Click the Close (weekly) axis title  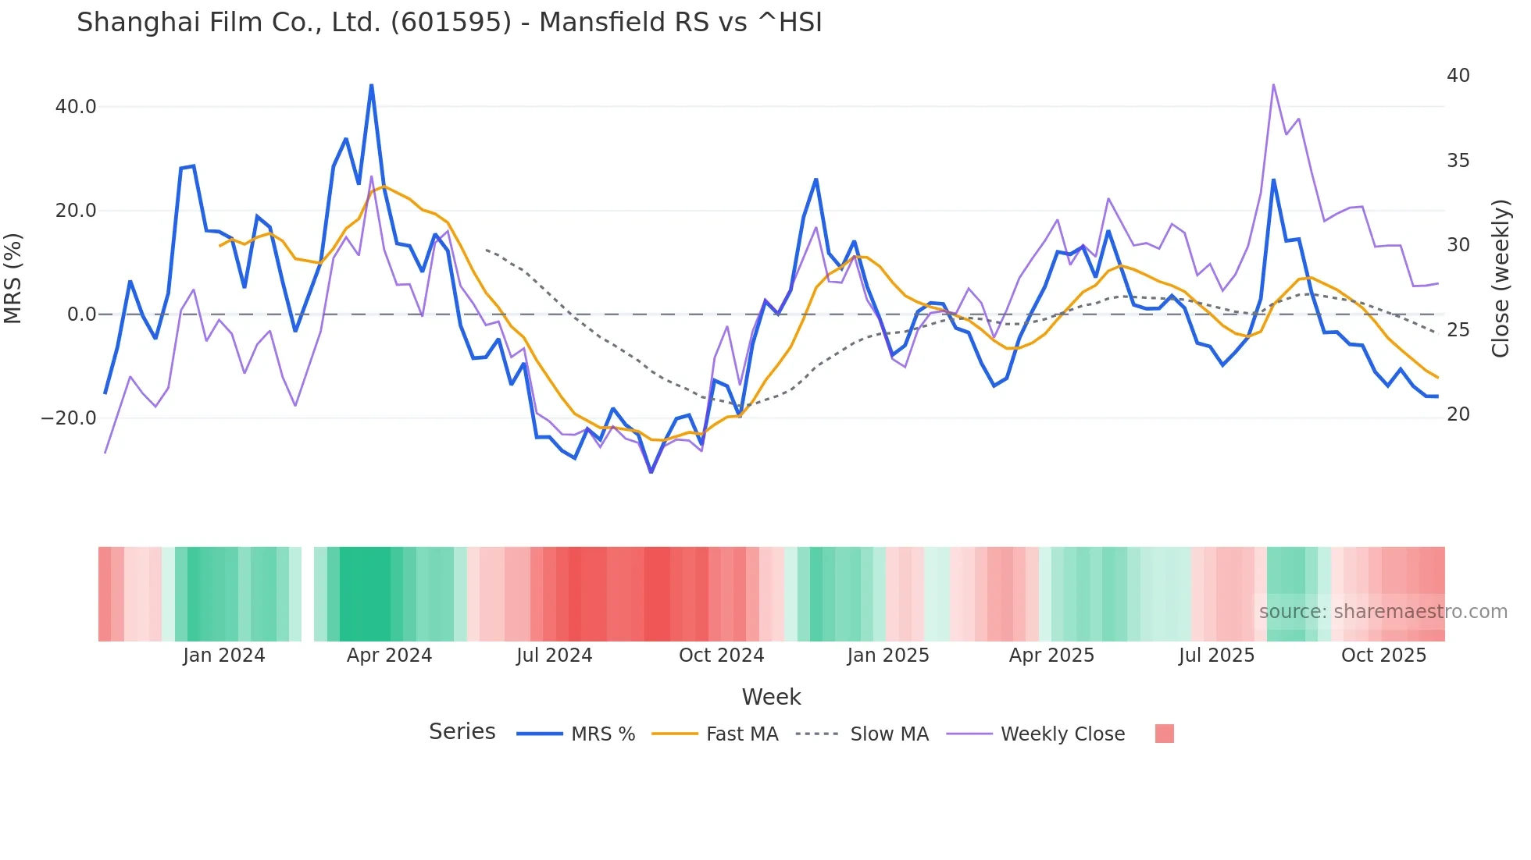(x=1500, y=279)
